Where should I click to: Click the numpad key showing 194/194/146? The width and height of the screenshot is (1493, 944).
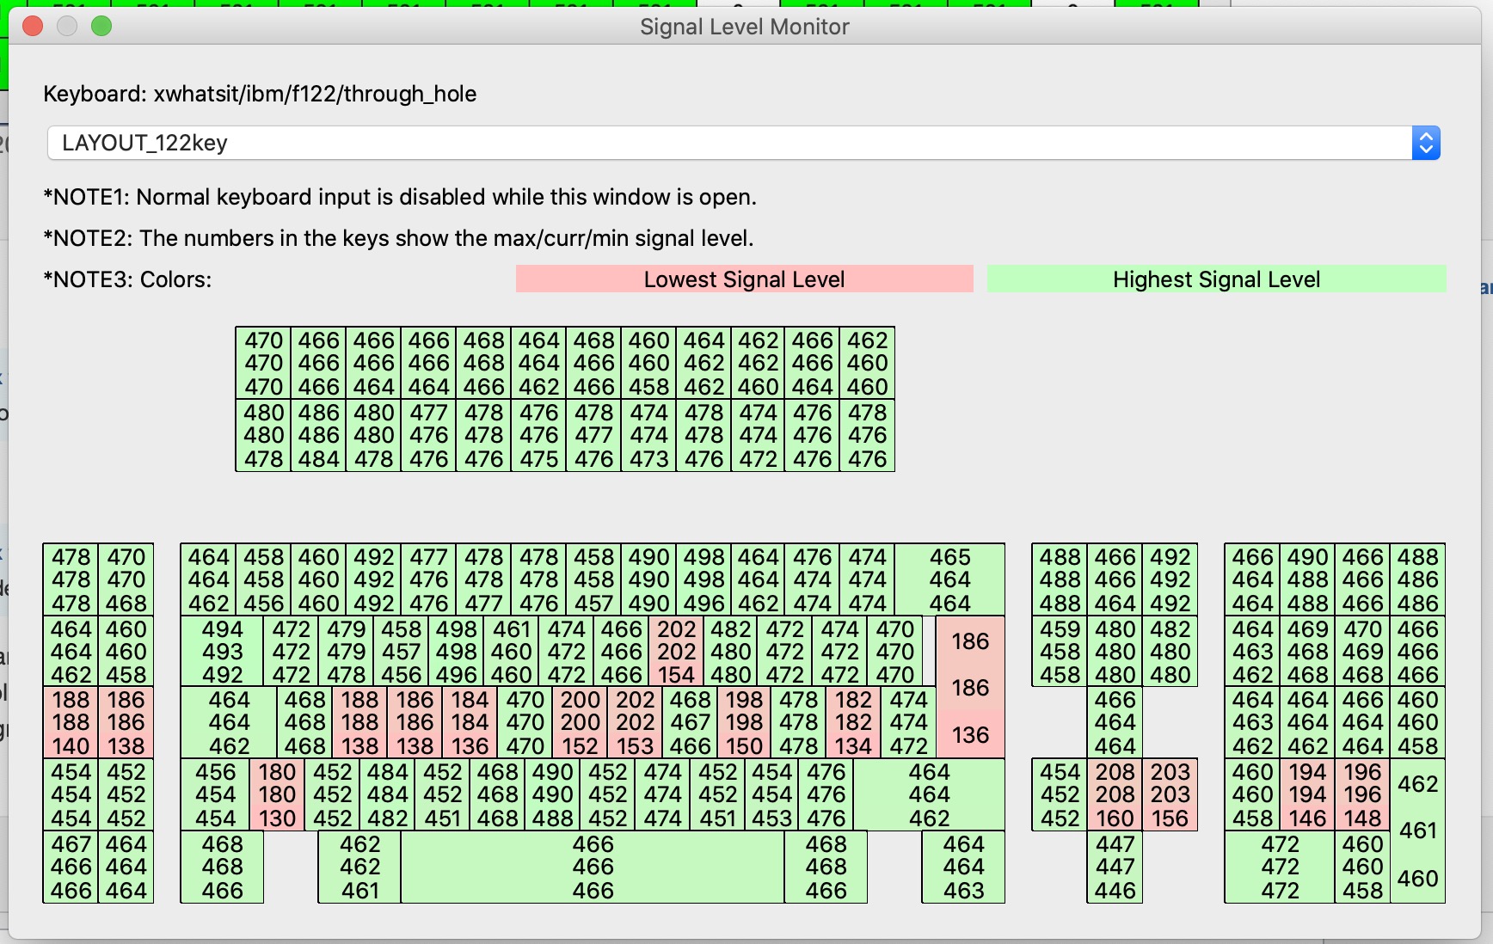point(1307,795)
